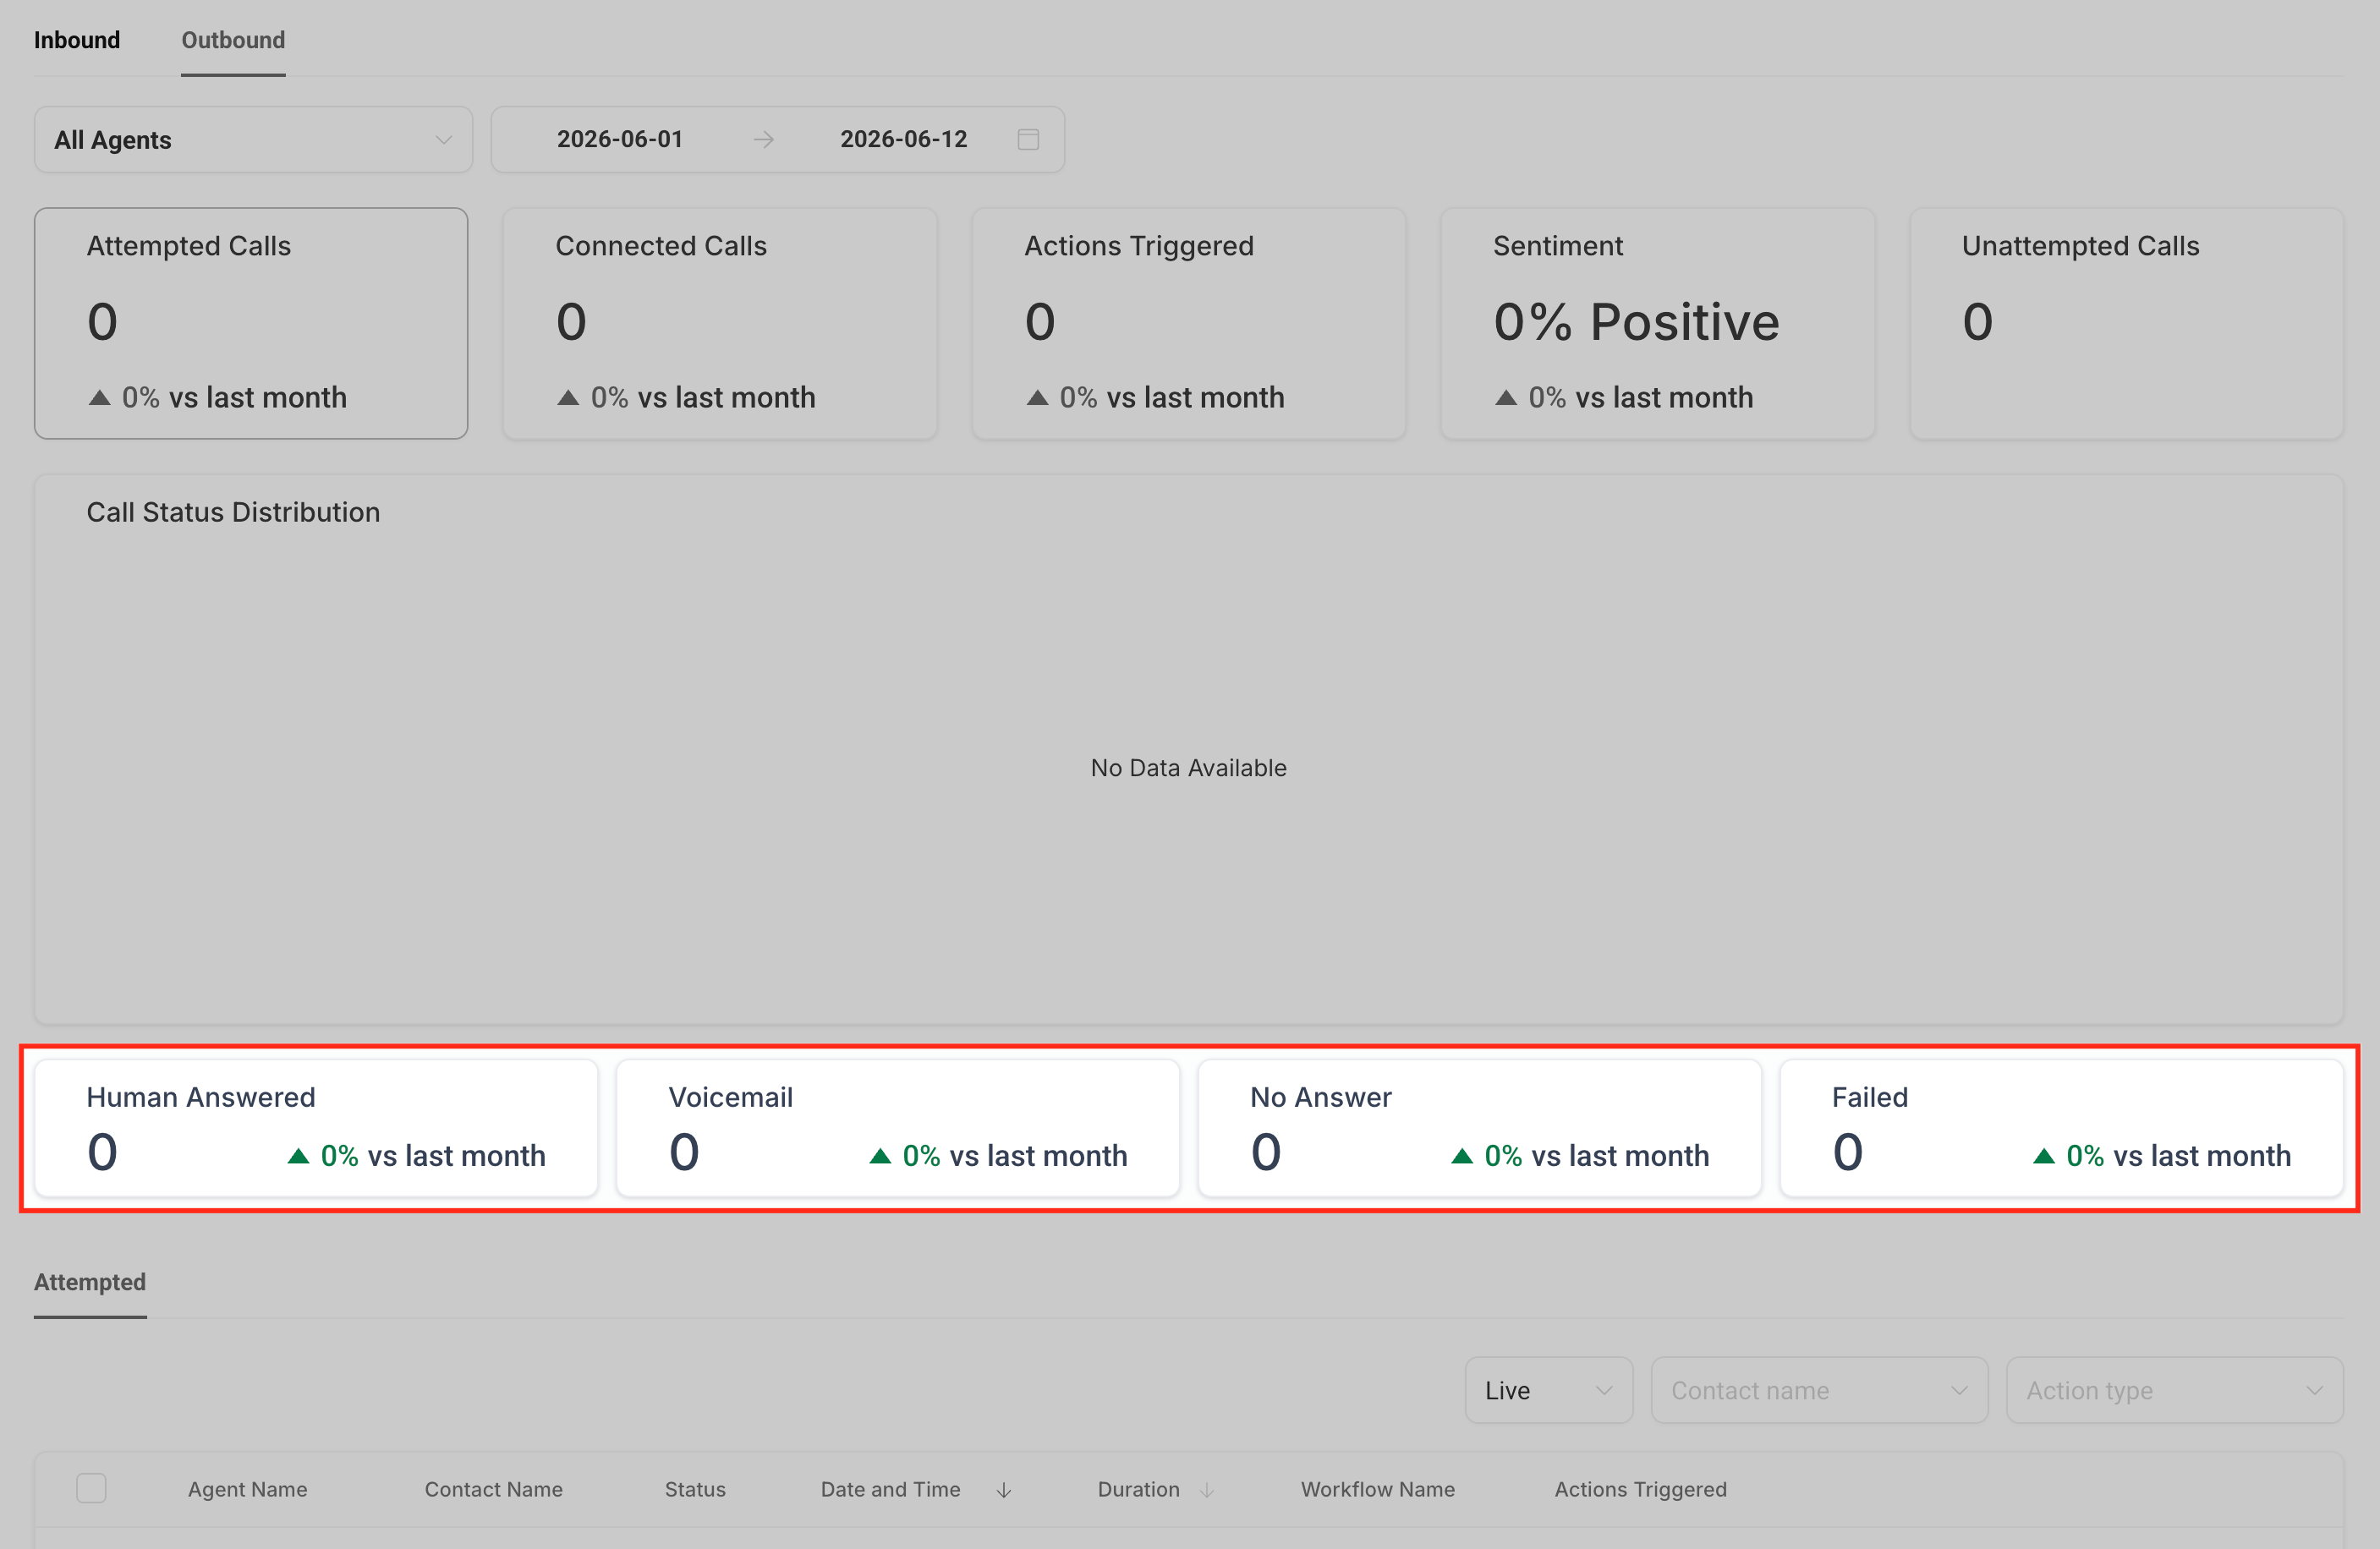The width and height of the screenshot is (2380, 1549).
Task: Select the Attempted tab
Action: [90, 1282]
